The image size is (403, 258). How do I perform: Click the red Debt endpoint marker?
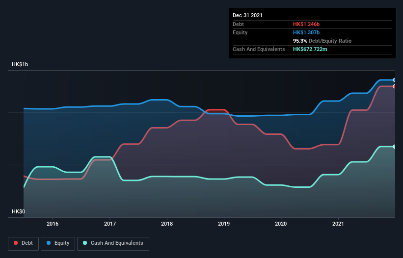coord(395,86)
